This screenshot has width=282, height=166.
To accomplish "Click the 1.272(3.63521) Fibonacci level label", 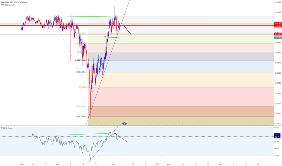I will 81,107.
